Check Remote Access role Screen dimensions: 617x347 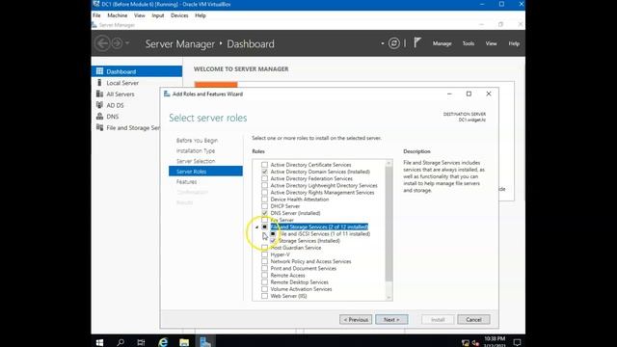click(x=264, y=275)
